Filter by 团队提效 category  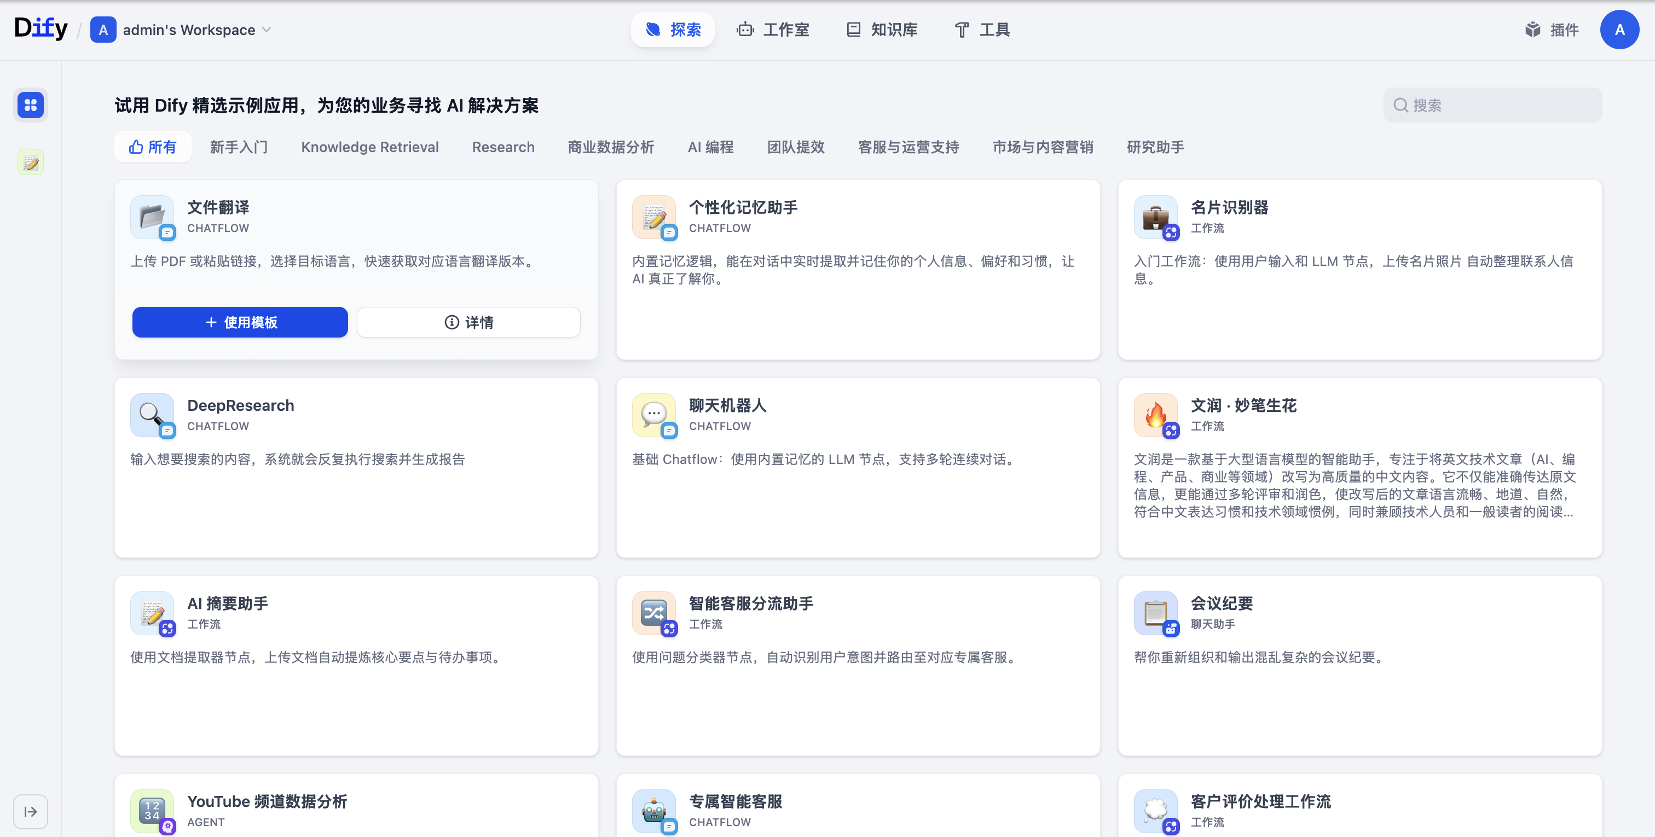(796, 147)
